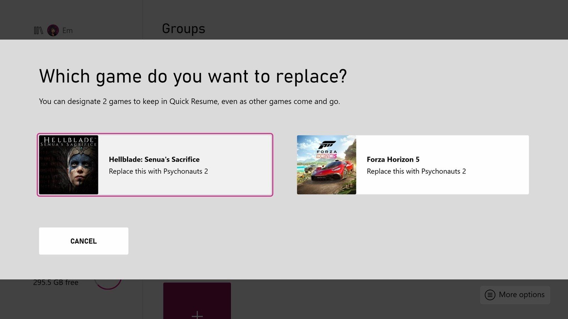568x319 pixels.
Task: Click the 295.5 GB free text
Action: click(x=55, y=282)
